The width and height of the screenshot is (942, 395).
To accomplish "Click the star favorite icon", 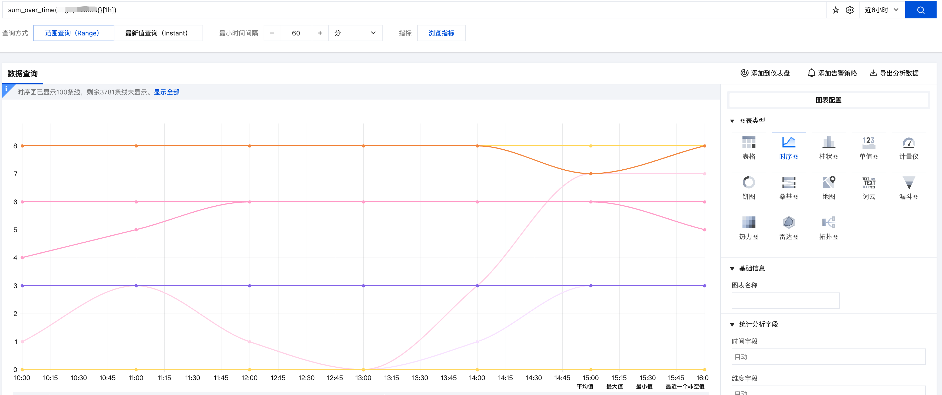I will (835, 10).
